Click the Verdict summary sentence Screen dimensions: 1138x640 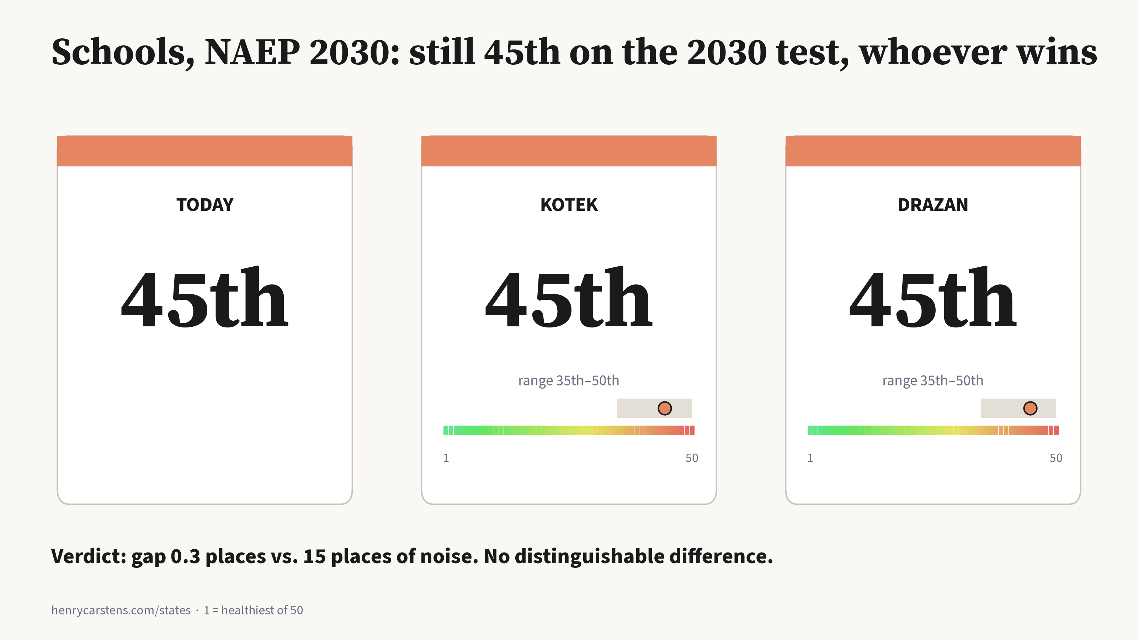pos(412,556)
